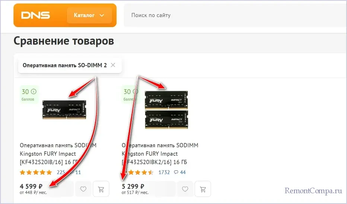Select the Оперативная память SO-DIMM 2 tab
This screenshot has width=347, height=204.
coord(65,65)
